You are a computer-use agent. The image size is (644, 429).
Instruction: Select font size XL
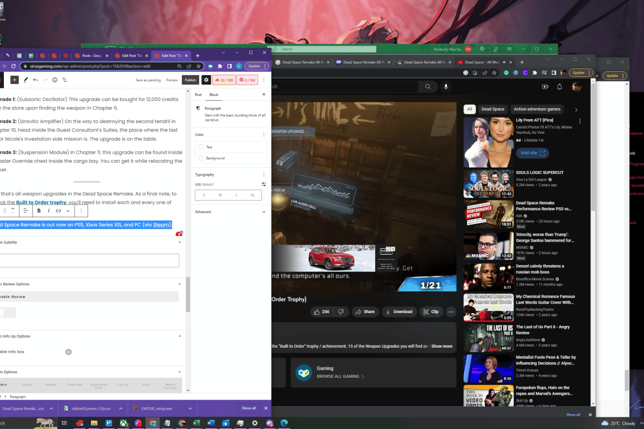coord(253,195)
